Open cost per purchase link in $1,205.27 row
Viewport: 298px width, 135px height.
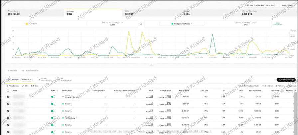(x=169, y=110)
